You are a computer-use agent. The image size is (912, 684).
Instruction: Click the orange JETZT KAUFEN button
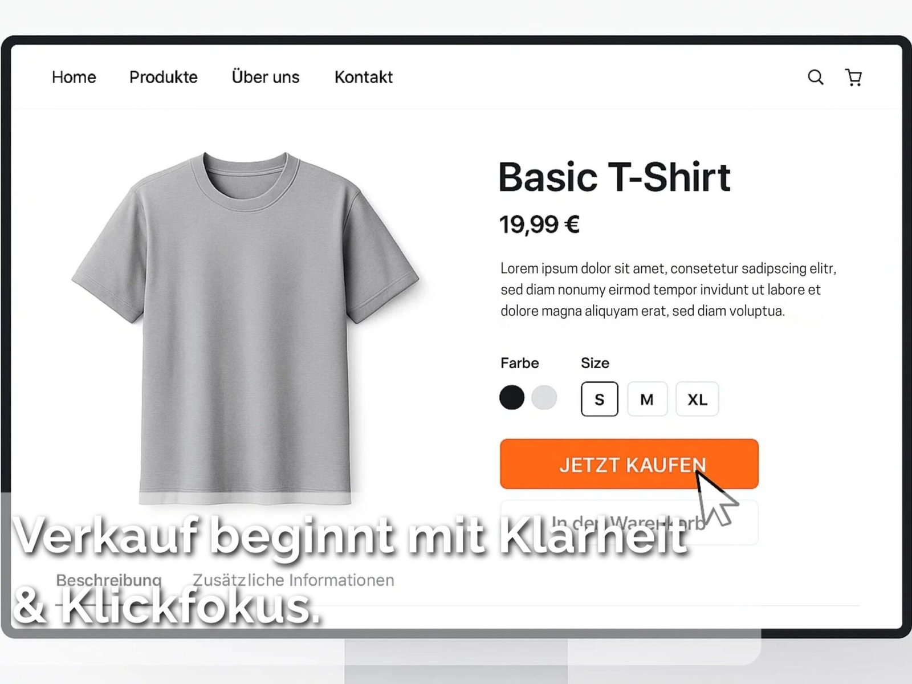(629, 464)
